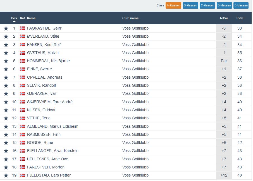Click the Club name column header

(130, 18)
